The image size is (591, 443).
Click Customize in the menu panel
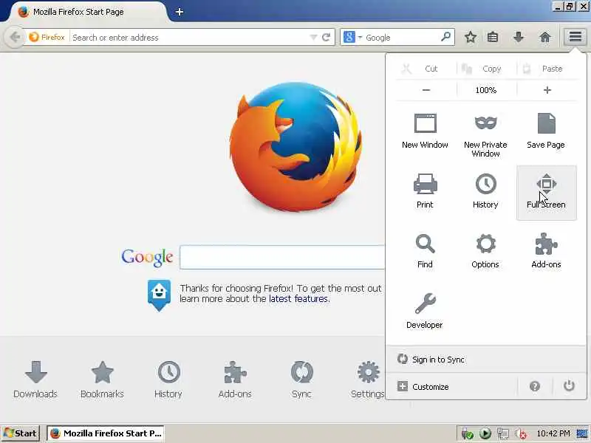tap(423, 386)
